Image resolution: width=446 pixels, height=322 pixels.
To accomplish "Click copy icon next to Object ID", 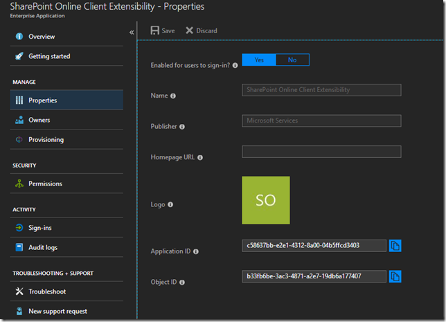I will (395, 277).
